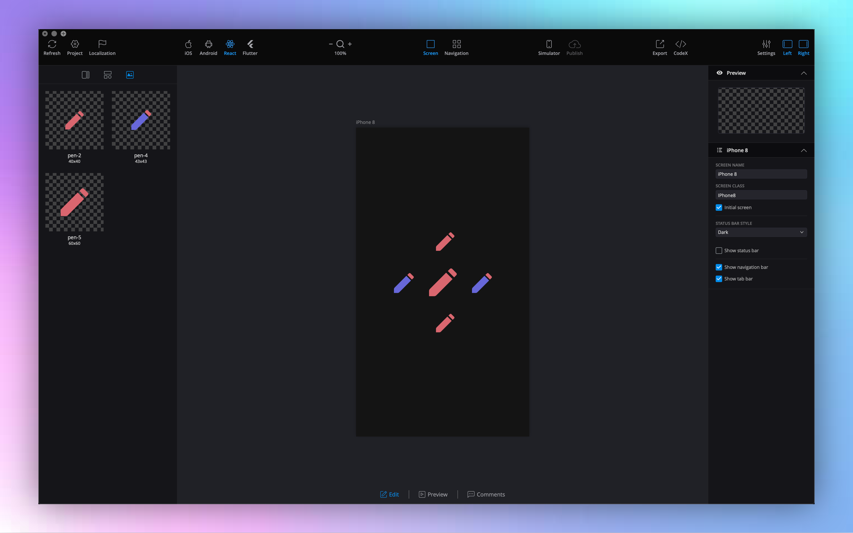Select the Android platform icon
This screenshot has height=533, width=853.
coord(208,44)
